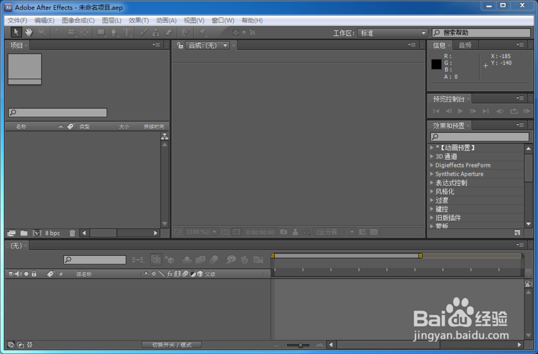Select the Rotation tool
The height and width of the screenshot is (354, 538).
click(x=59, y=33)
